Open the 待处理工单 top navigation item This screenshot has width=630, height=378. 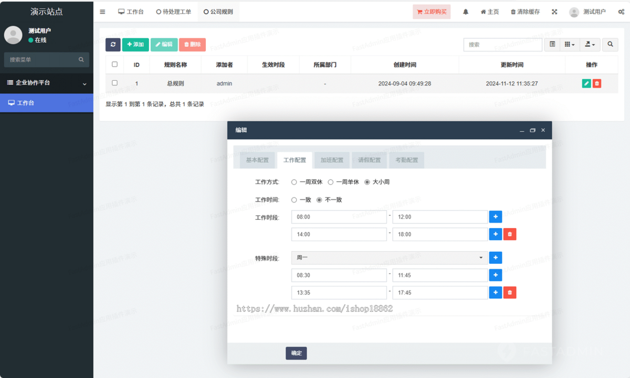click(173, 11)
